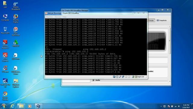Click the VirtualBox taskbar button

[x=38, y=106]
